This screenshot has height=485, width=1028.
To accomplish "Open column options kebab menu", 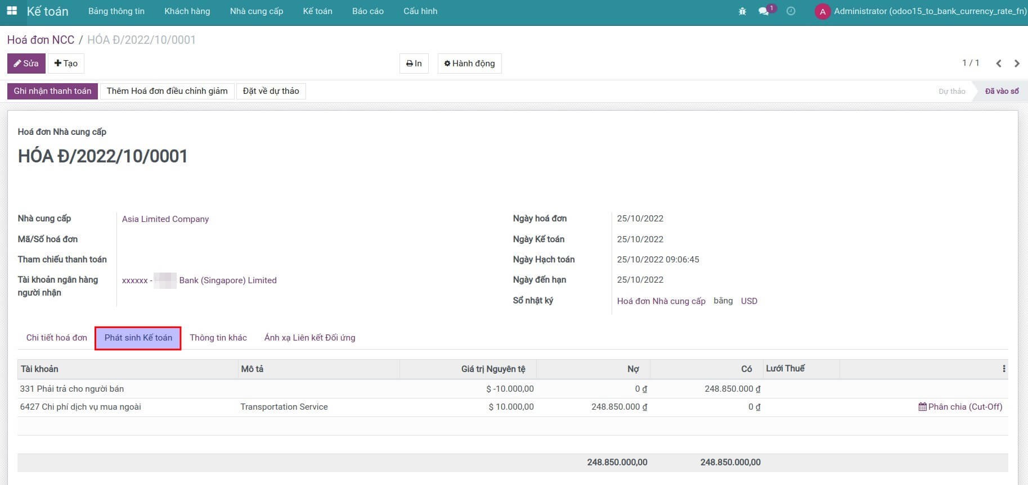I will (1004, 369).
